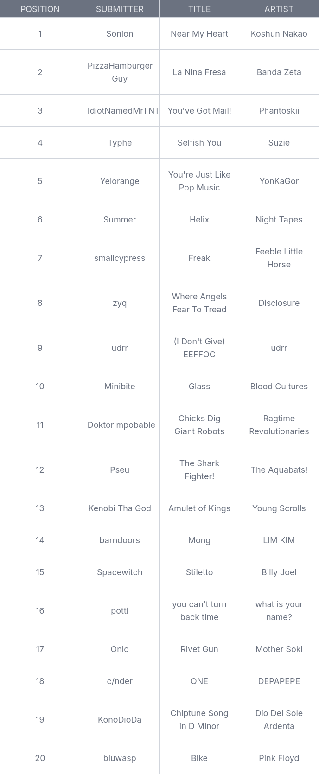Select artist Feeble Little Horse
This screenshot has width=319, height=774.
click(279, 258)
